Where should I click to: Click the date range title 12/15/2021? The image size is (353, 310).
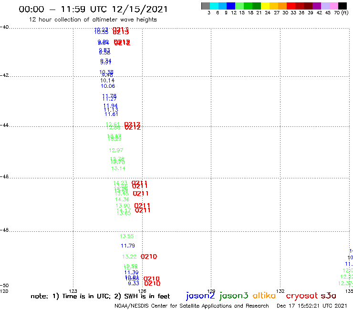[93, 9]
